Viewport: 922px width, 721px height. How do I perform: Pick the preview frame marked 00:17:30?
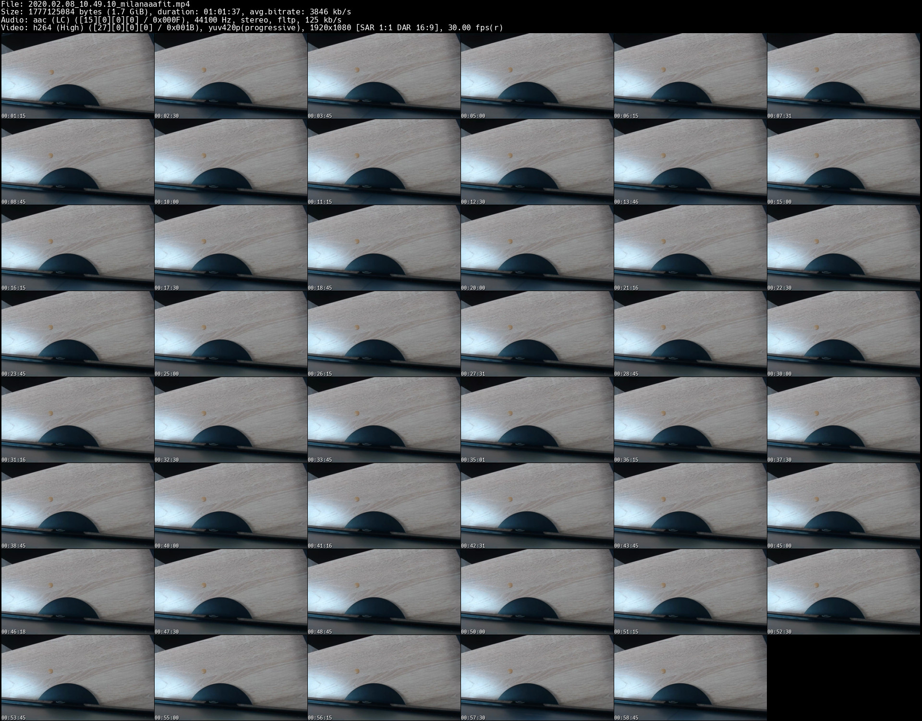(x=230, y=248)
